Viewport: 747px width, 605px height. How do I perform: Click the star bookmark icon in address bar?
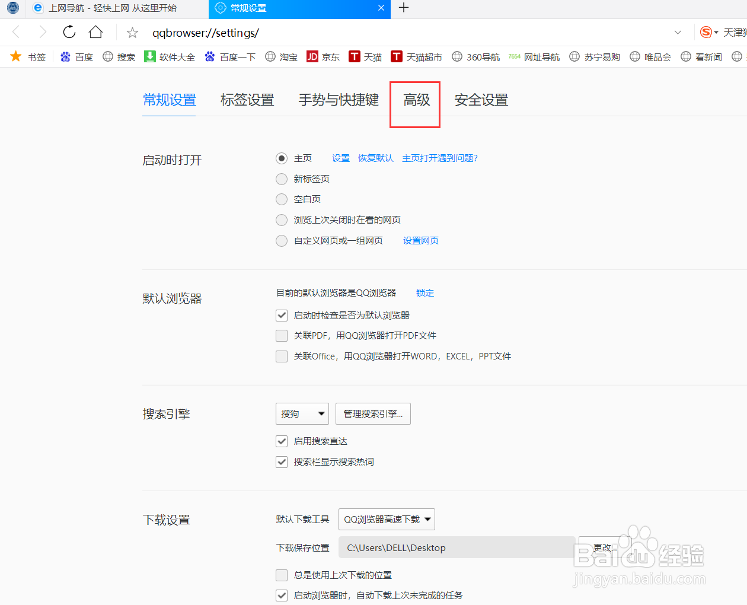(x=132, y=33)
